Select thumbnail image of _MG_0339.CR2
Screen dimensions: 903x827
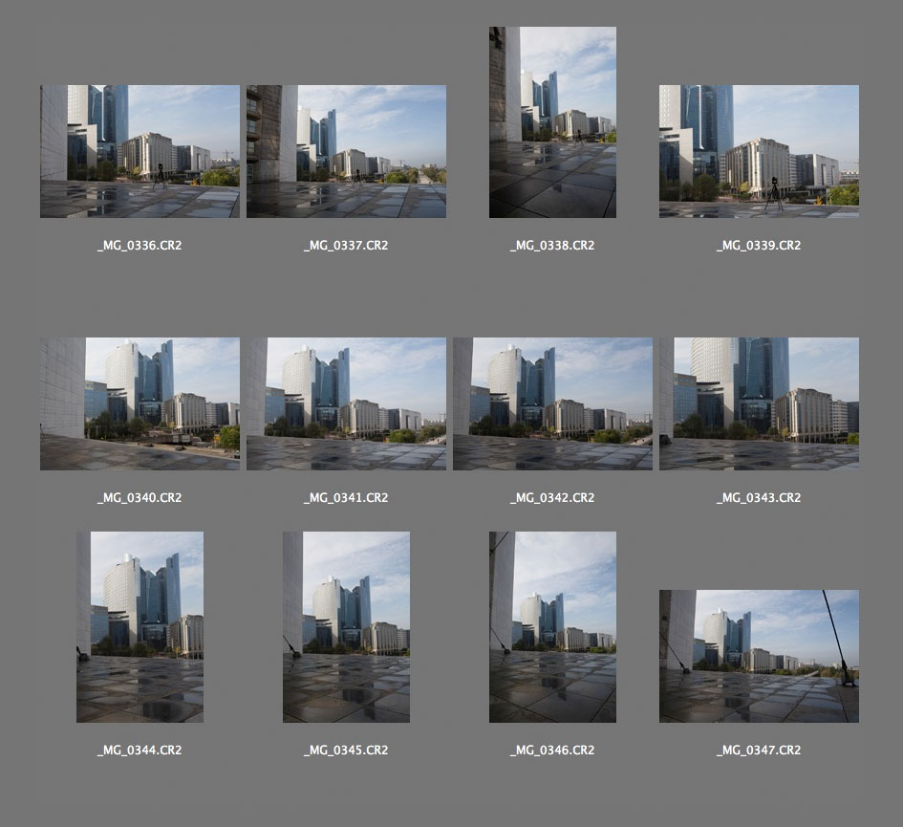point(759,151)
